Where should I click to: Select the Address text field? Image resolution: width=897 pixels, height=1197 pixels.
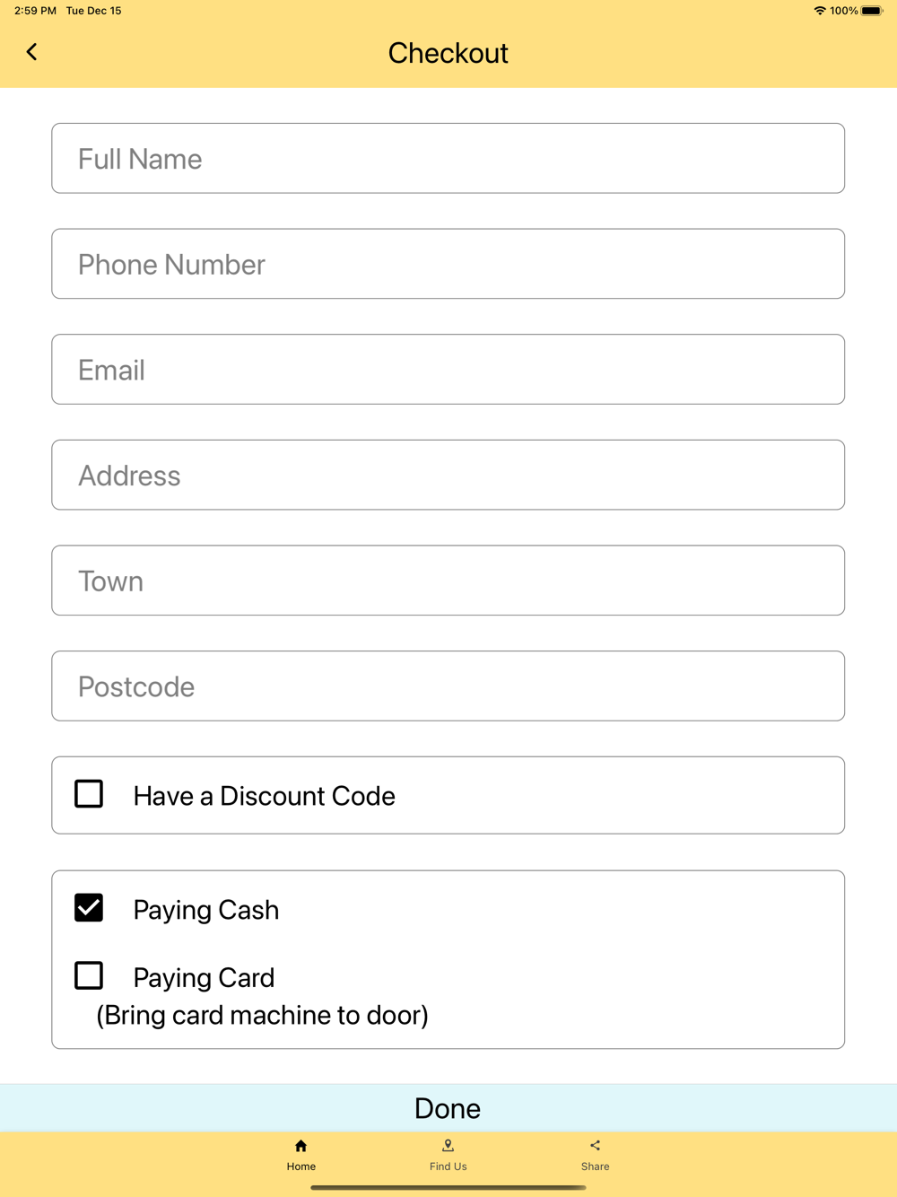[x=448, y=475]
